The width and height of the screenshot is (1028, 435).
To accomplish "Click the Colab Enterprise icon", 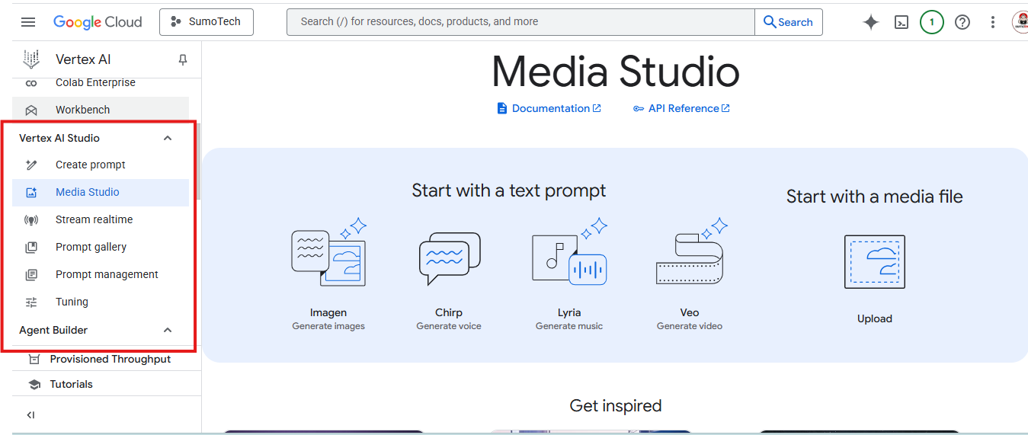I will [31, 83].
